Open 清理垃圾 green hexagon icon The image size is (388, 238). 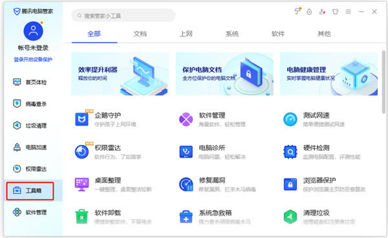290,217
